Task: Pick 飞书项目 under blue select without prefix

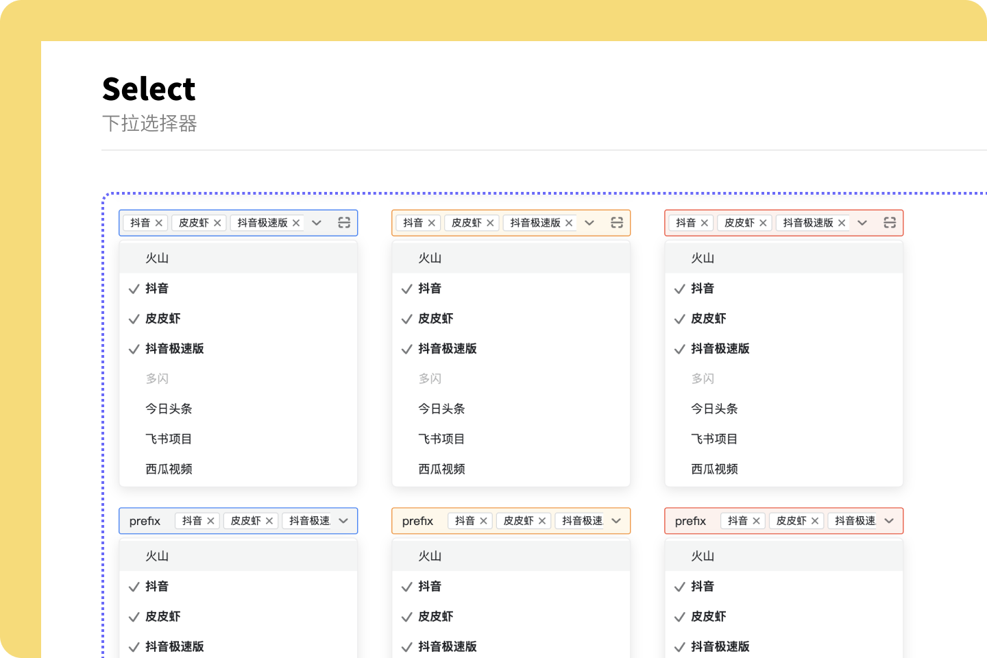Action: tap(239, 439)
